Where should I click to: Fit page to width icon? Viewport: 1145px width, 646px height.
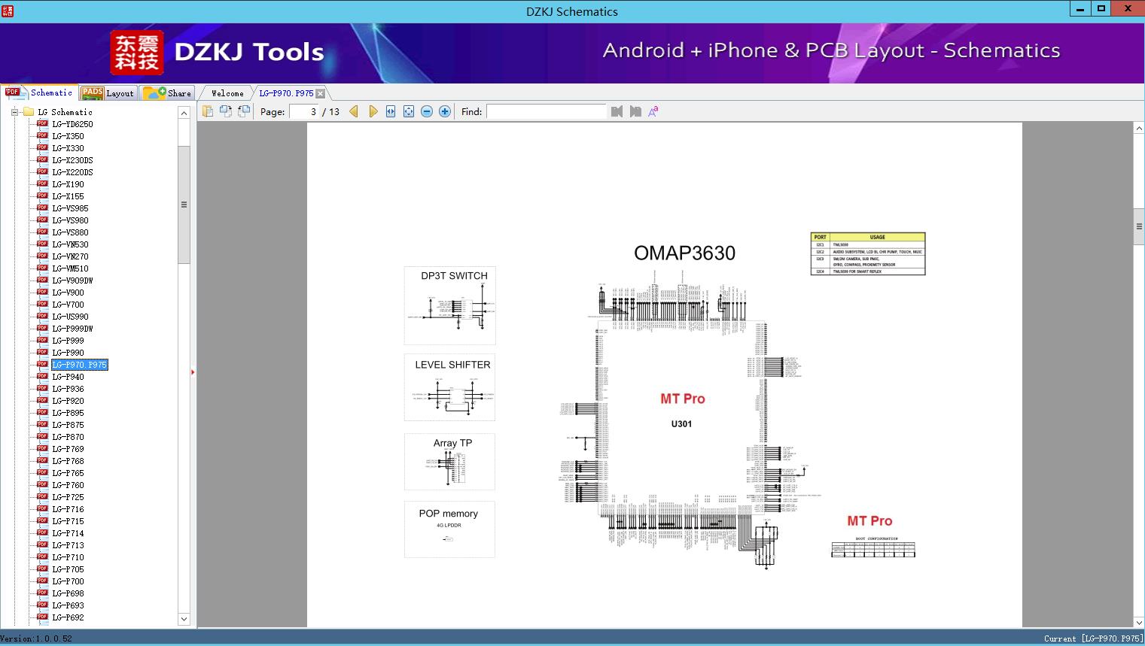tap(391, 111)
